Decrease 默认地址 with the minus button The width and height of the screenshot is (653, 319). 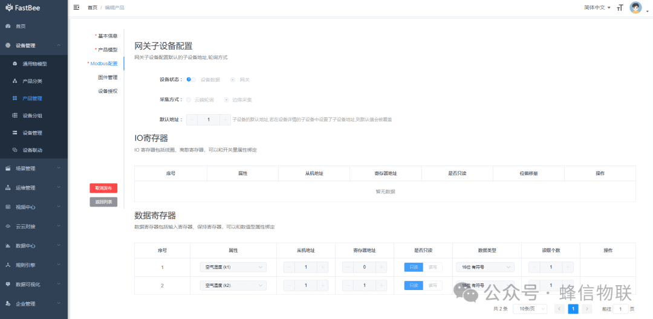pos(192,120)
